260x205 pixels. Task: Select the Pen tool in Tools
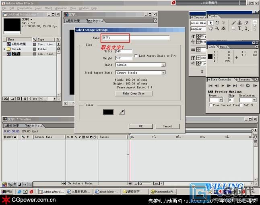pyautogui.click(x=246, y=28)
